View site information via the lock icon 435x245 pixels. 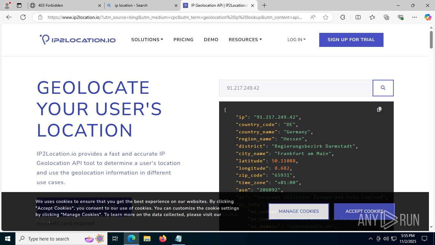tap(40, 17)
